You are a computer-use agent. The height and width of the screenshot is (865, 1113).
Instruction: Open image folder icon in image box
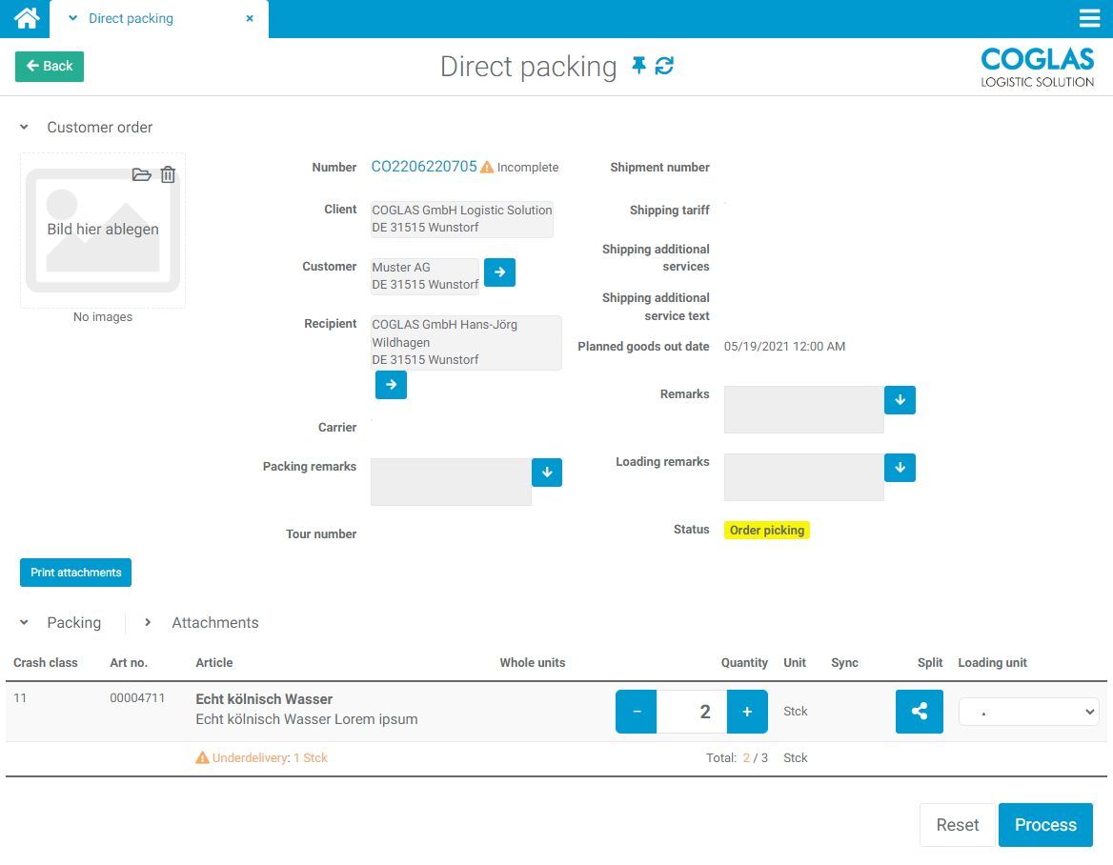[x=141, y=174]
